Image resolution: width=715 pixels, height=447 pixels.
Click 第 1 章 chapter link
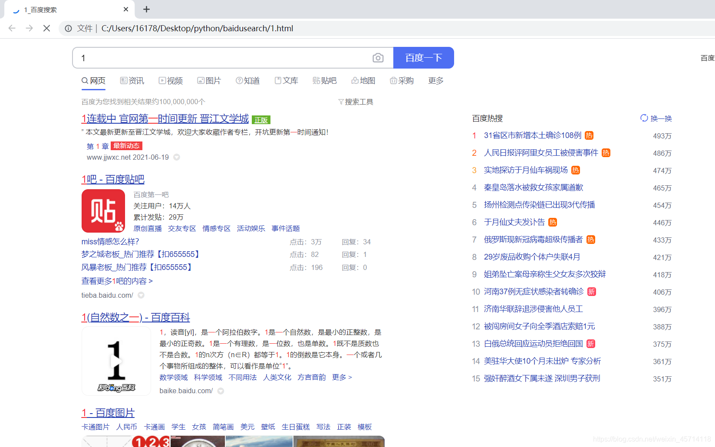point(98,146)
